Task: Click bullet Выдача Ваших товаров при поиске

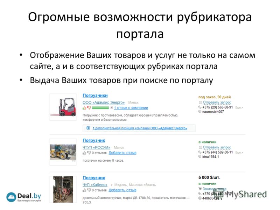Action: [121, 80]
